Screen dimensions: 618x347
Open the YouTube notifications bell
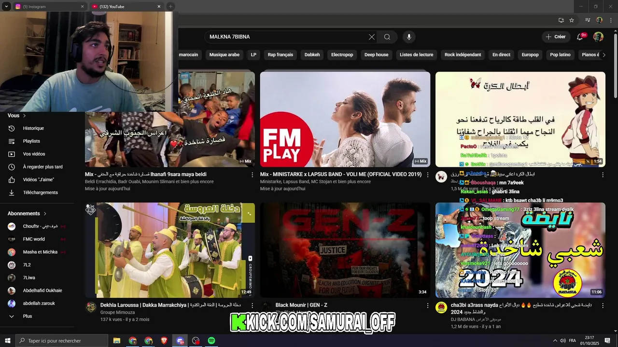pos(581,37)
